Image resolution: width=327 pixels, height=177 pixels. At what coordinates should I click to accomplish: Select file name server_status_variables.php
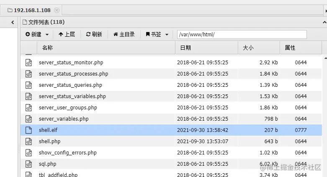pyautogui.click(x=72, y=96)
